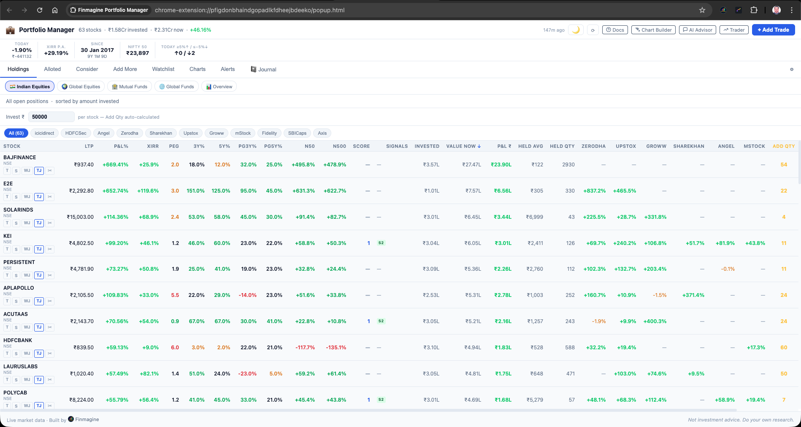Screen dimensions: 801x427
Task: Open the settings gear beside the tabs row
Action: point(792,69)
